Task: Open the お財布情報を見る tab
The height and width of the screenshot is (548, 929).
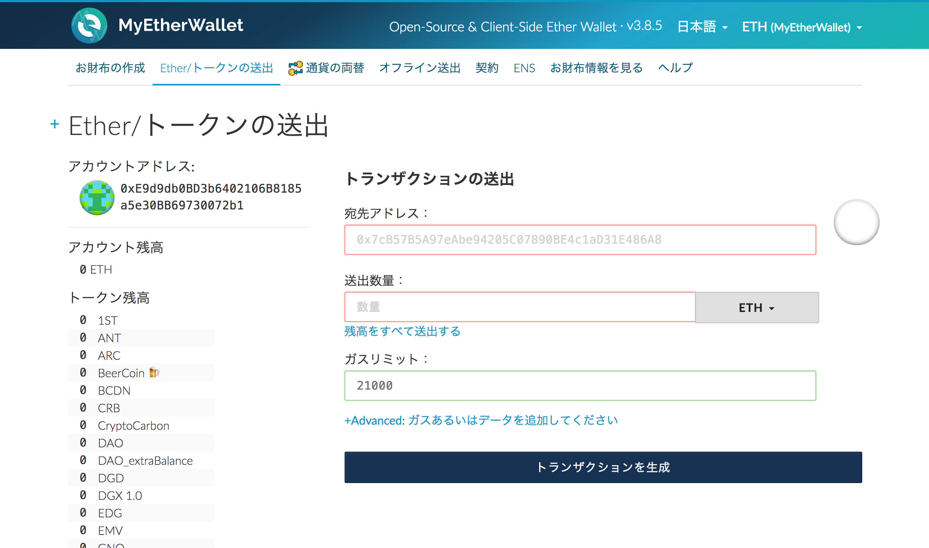Action: (596, 68)
